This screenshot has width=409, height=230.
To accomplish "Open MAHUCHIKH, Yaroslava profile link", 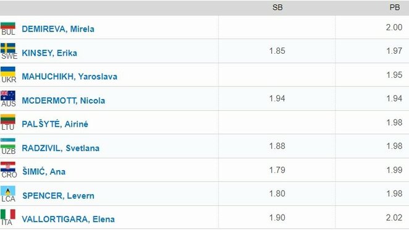I will tap(69, 77).
